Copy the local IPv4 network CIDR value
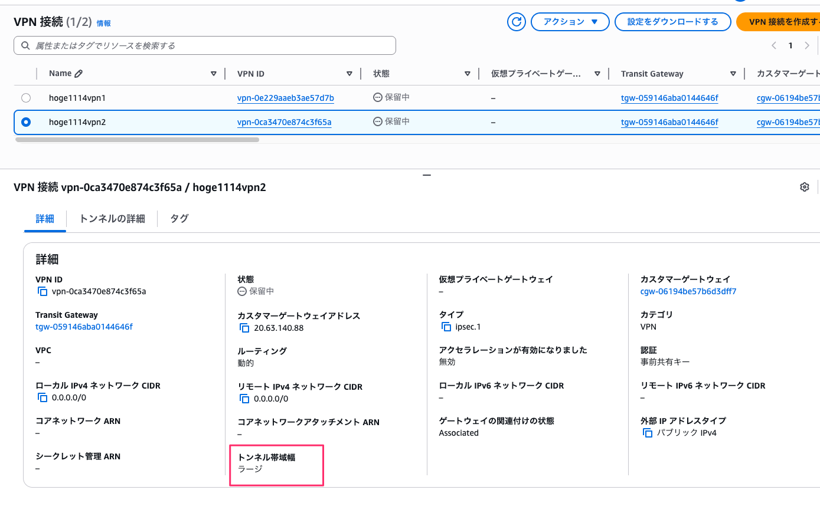This screenshot has height=513, width=820. [x=42, y=397]
